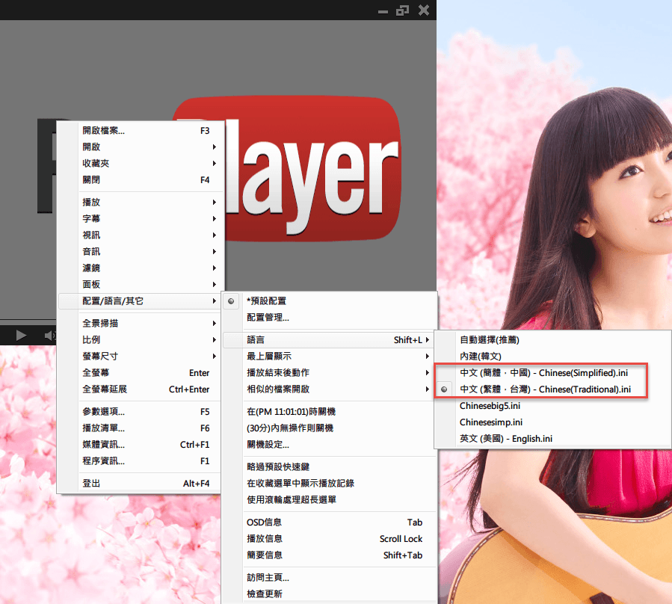The height and width of the screenshot is (604, 672).
Task: Click the restore window icon in title bar
Action: [403, 10]
